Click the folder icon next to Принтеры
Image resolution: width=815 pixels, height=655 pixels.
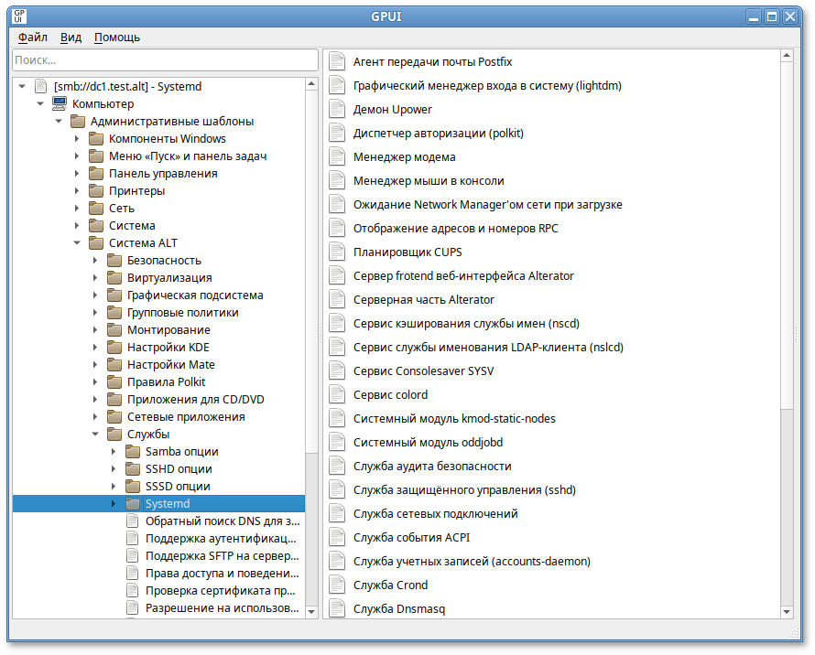pyautogui.click(x=96, y=190)
